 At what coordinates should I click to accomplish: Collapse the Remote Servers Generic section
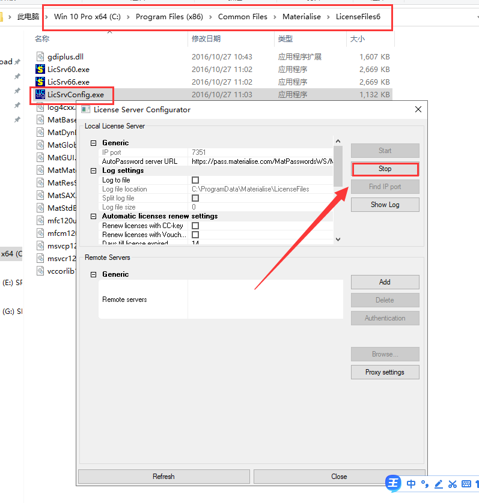(x=94, y=274)
